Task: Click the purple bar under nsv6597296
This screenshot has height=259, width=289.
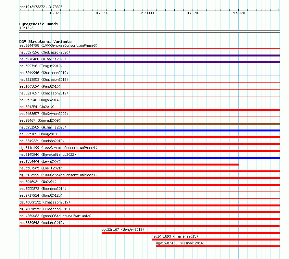Action: tap(149, 55)
